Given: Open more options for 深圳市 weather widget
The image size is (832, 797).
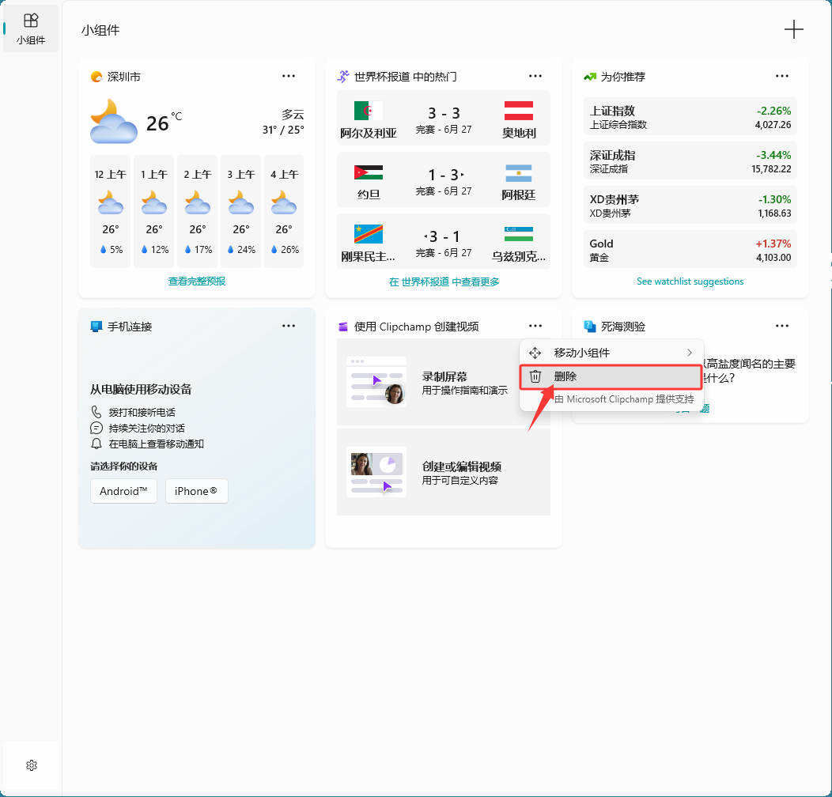Looking at the screenshot, I should point(289,76).
